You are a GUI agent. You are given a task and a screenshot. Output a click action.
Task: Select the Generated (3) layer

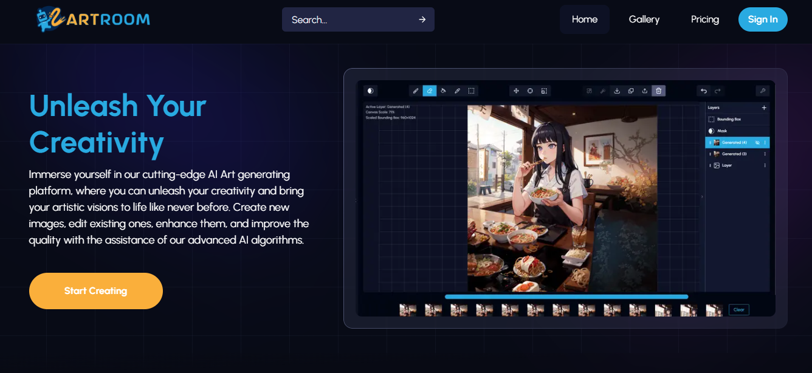737,154
